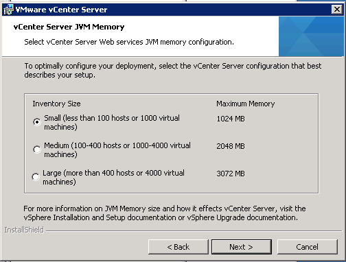This screenshot has height=262, width=346.
Task: Click the 'Medium (100-400 hosts' label text
Action: tap(117, 150)
